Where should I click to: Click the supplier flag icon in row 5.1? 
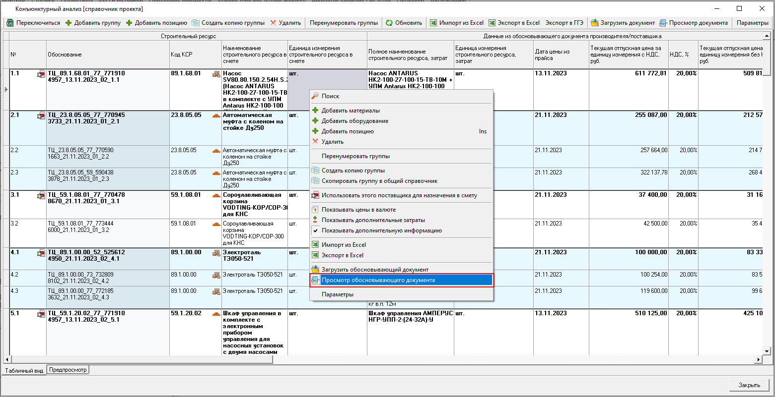pos(41,314)
